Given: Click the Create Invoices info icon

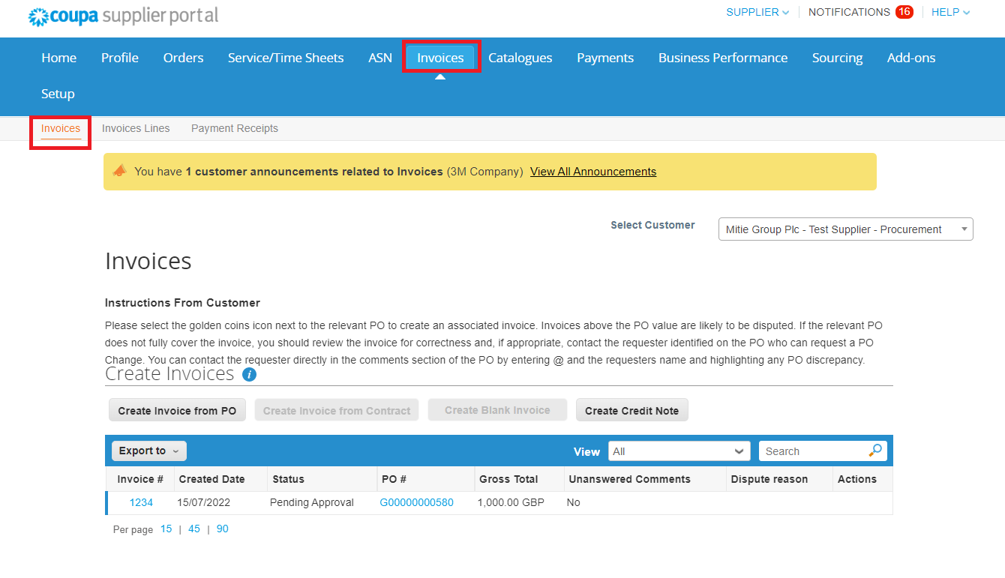Looking at the screenshot, I should 249,374.
